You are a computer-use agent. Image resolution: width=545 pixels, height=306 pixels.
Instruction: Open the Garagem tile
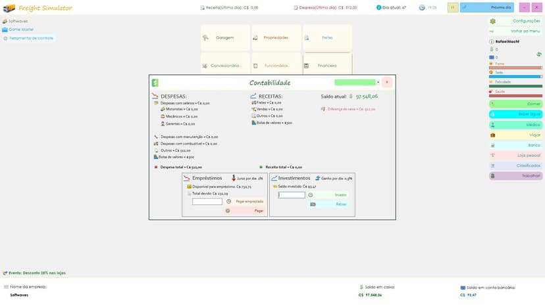click(x=225, y=37)
